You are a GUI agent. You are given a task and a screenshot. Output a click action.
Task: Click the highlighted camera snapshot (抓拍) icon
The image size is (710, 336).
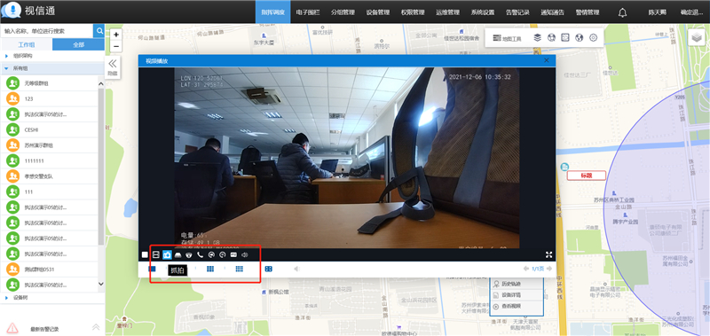[x=167, y=255]
